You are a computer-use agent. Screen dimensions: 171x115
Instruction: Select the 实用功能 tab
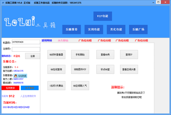(x=94, y=29)
